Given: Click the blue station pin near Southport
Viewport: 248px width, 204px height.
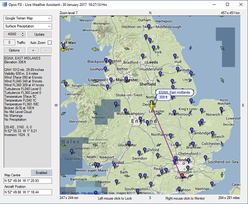Looking at the screenshot, I should tap(105, 69).
